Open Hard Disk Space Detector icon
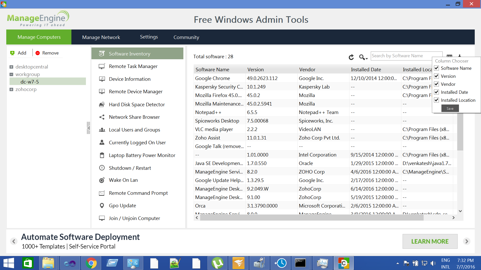481x270 pixels. pyautogui.click(x=102, y=104)
